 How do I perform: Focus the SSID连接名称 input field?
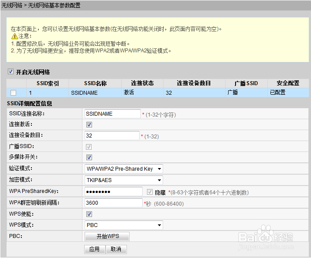[113, 114]
